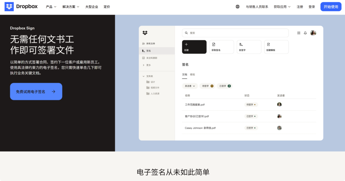Click the 创建模板 card
This screenshot has width=345, height=181.
pos(276,47)
